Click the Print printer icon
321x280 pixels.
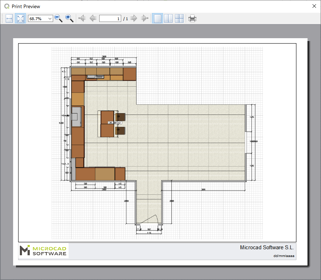click(192, 18)
